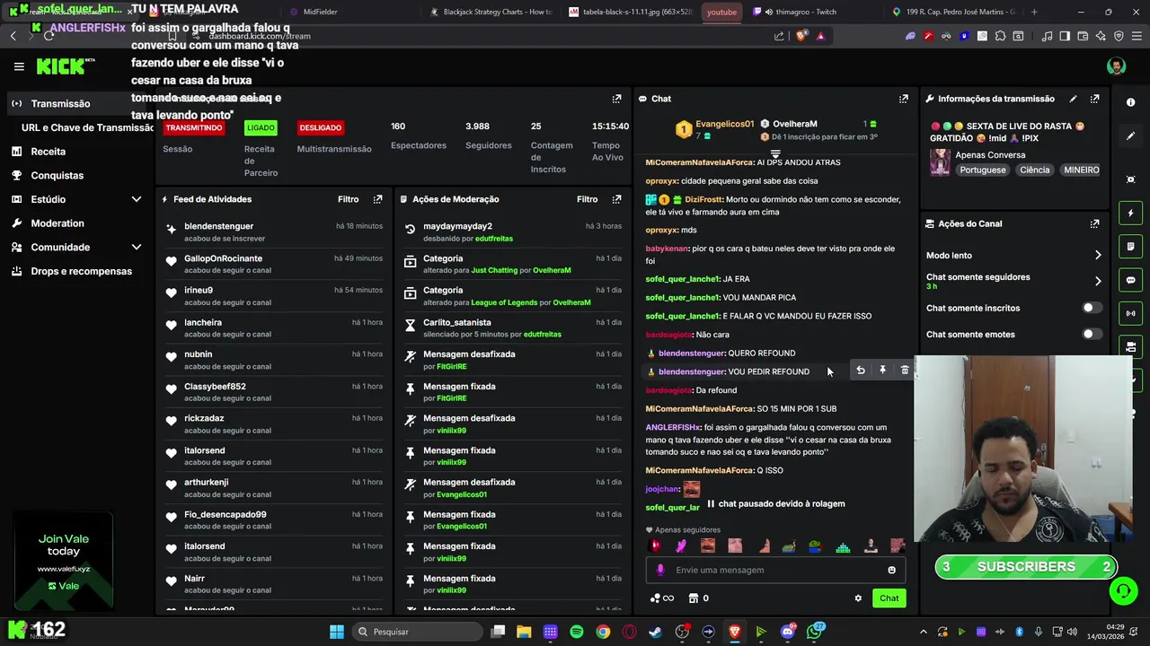Click the Join Vale today ad
The image size is (1150, 646).
(x=63, y=563)
